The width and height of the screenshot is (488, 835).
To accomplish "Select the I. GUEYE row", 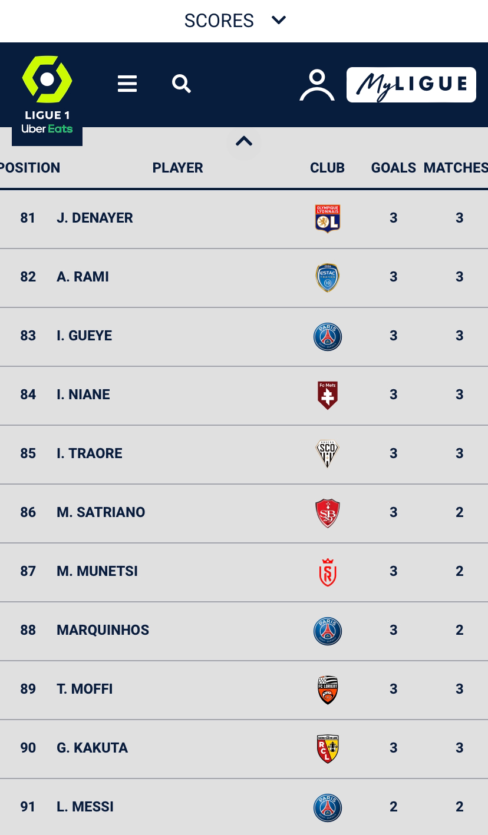I will (244, 337).
